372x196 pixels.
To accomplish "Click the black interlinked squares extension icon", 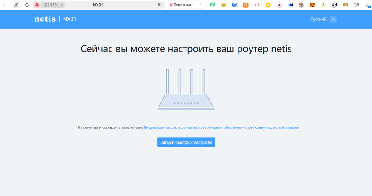I will point(335,5).
